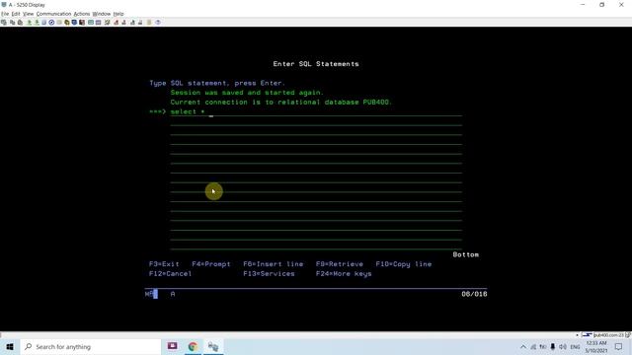Click the F13=Services function key
Viewport: 632px width, 355px height.
(x=269, y=274)
